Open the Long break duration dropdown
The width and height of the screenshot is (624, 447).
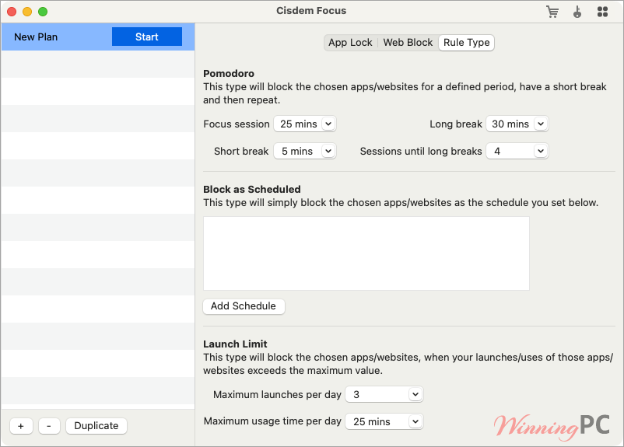click(517, 124)
